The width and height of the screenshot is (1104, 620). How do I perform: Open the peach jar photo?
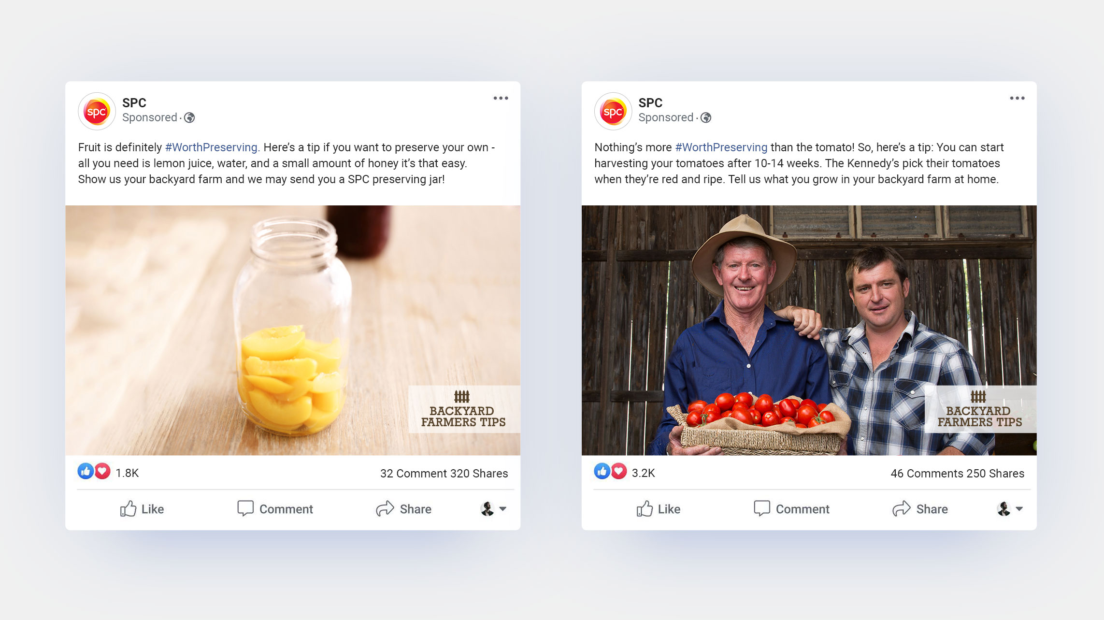[x=293, y=330]
